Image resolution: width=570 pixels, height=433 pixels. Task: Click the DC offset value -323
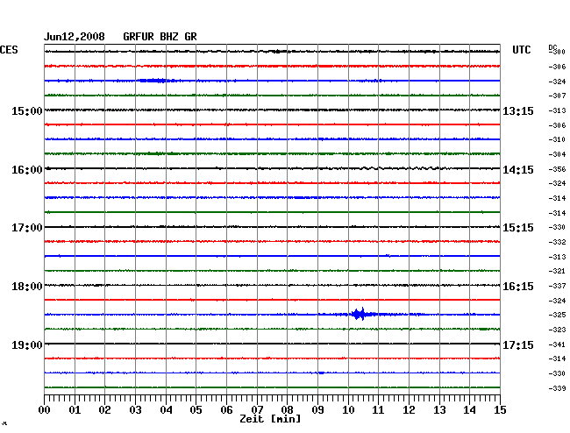tap(557, 330)
